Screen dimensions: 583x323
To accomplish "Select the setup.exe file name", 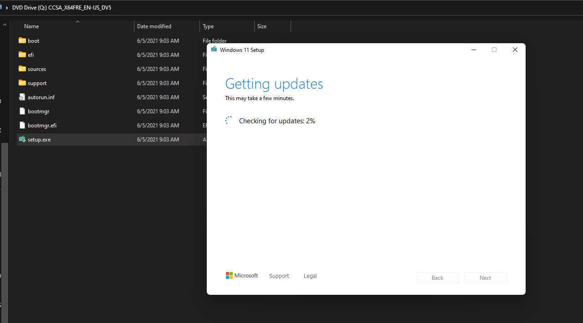I will tap(39, 140).
